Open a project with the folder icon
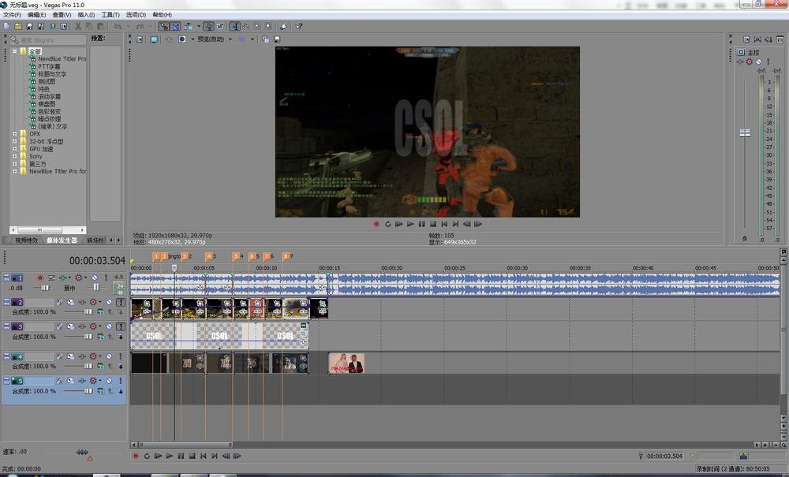Screen dimensions: 789x477 pos(18,26)
